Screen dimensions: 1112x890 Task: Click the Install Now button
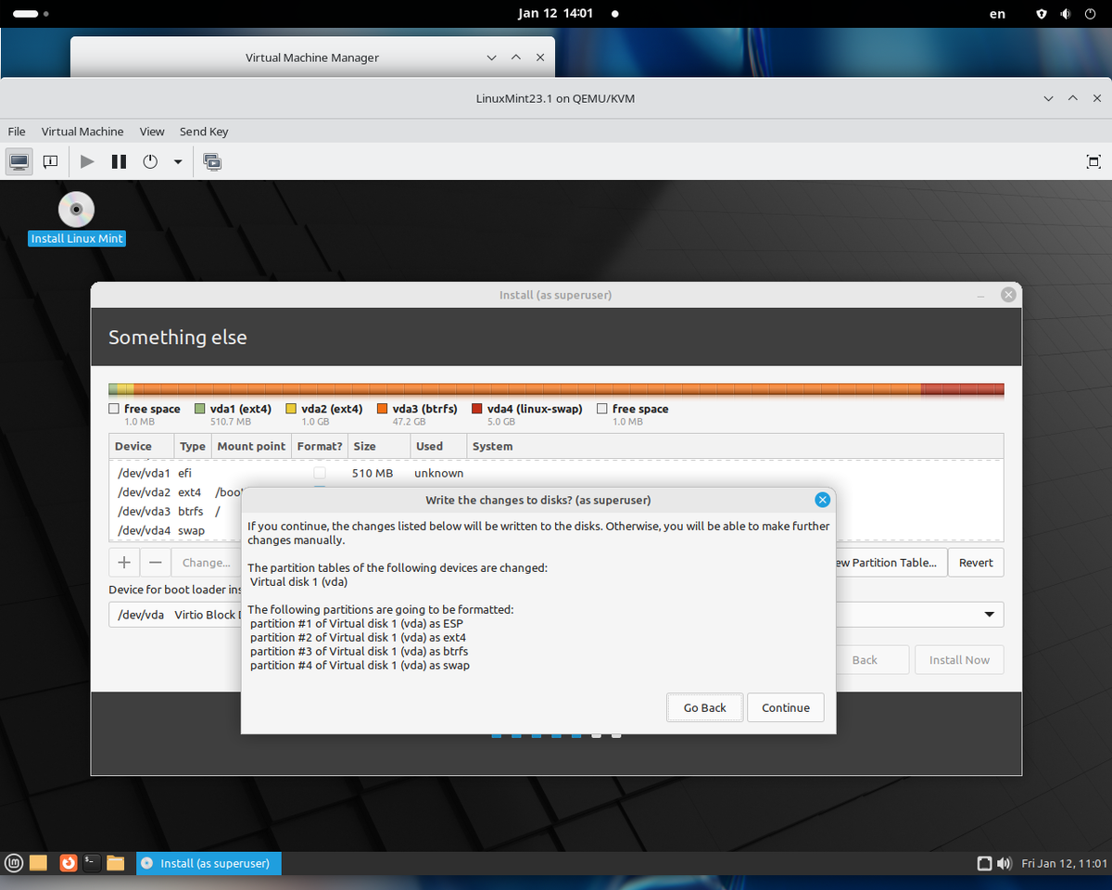tap(959, 660)
